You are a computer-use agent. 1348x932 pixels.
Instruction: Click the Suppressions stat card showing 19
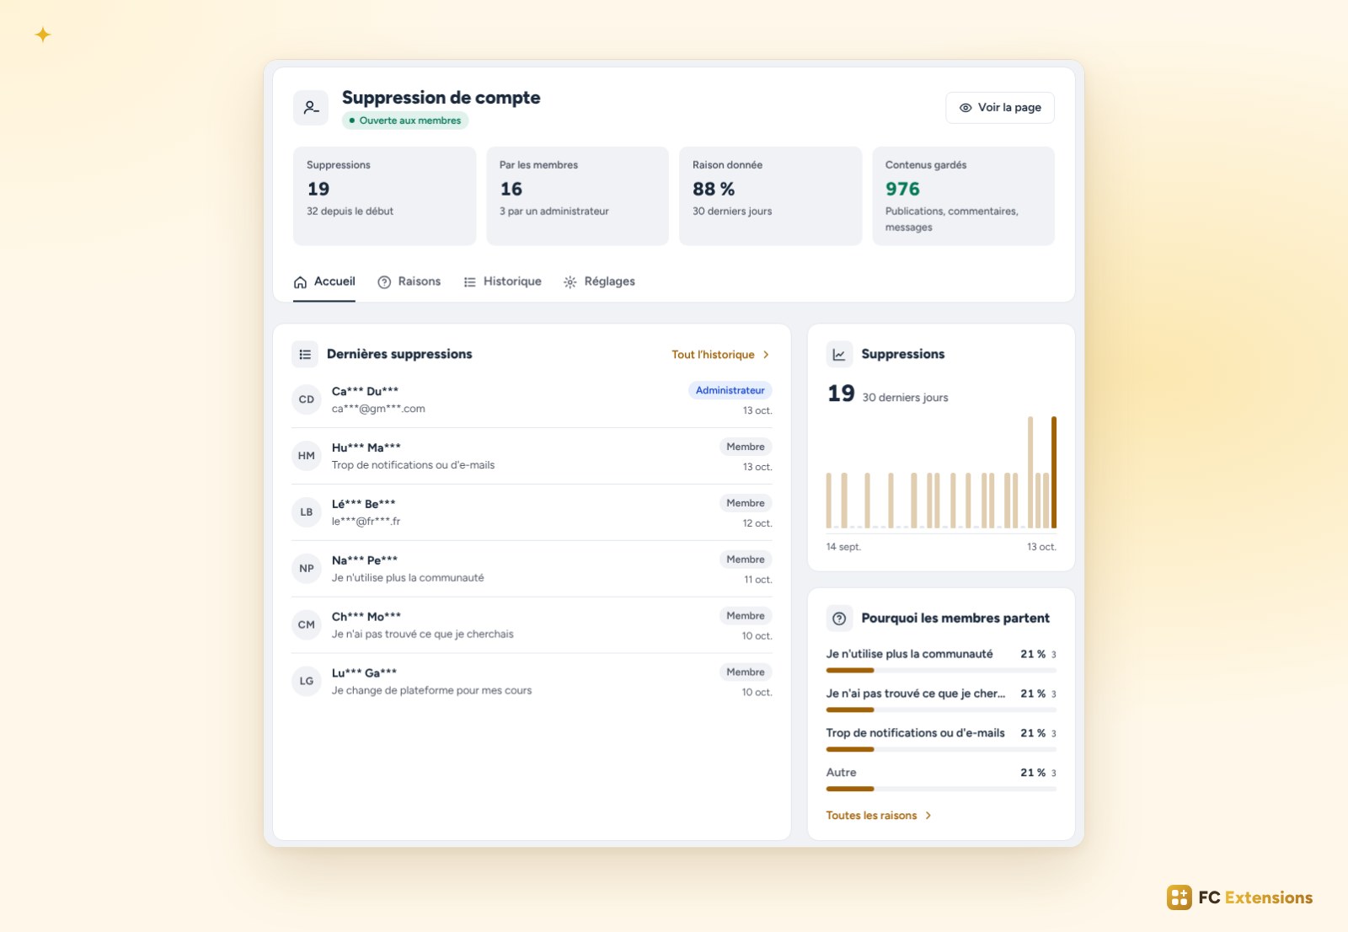tap(384, 196)
